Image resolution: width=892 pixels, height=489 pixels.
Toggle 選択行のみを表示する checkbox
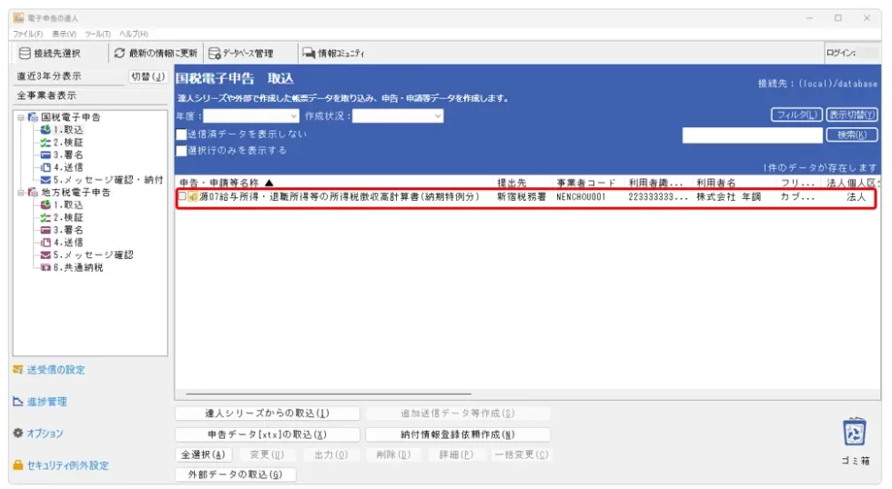(181, 151)
